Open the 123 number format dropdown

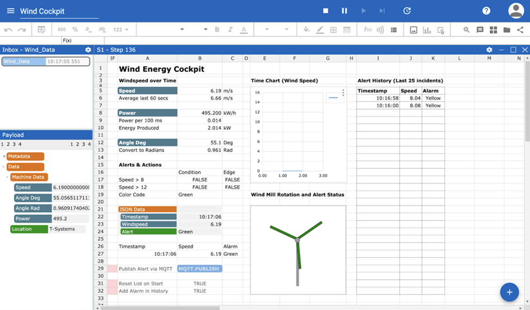121,30
